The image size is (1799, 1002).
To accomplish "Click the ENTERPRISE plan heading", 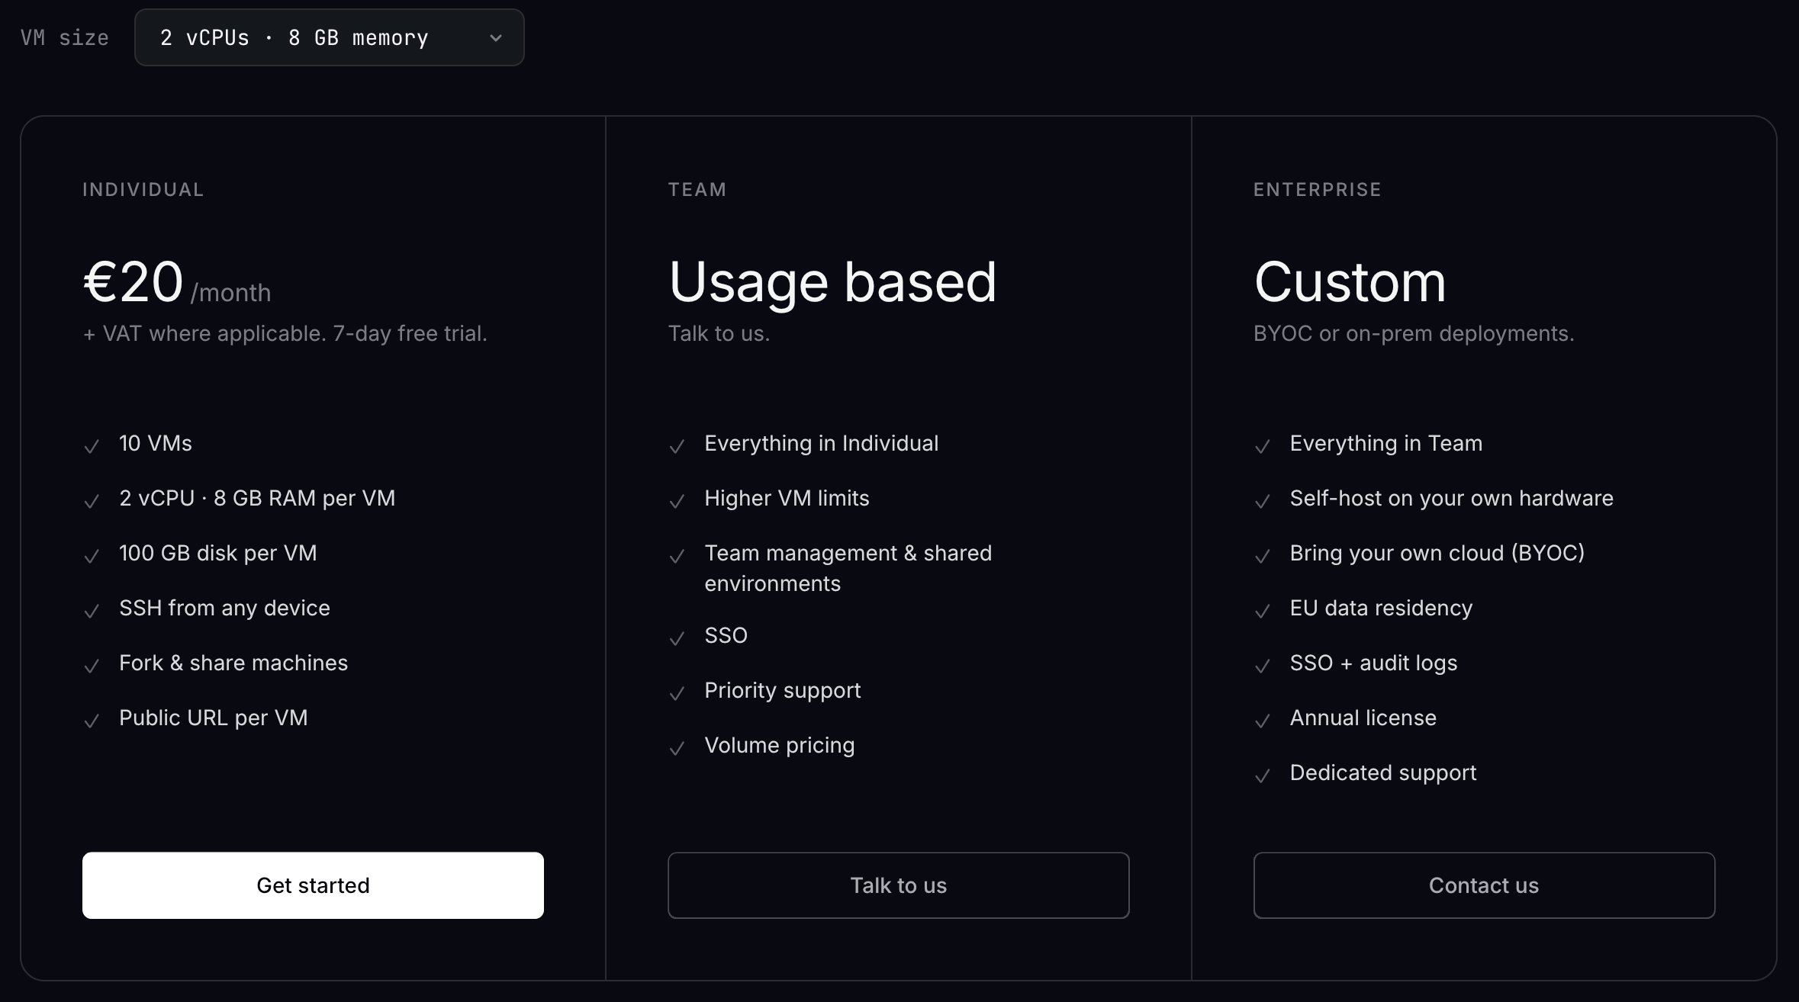I will coord(1318,189).
